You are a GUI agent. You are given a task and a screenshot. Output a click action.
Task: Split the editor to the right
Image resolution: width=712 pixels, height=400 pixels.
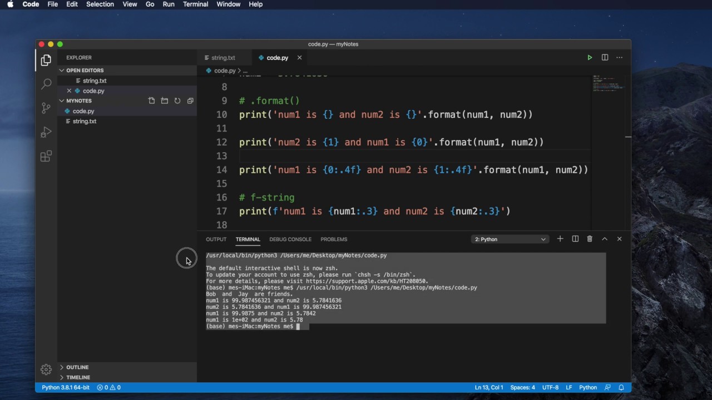(605, 58)
